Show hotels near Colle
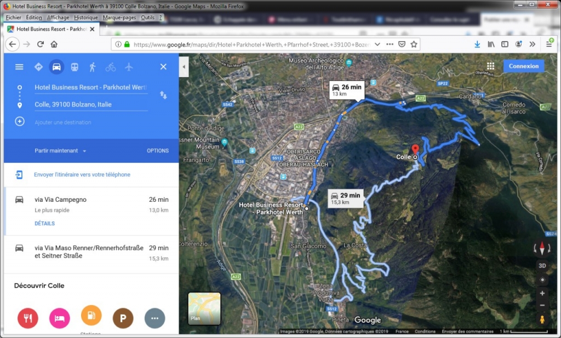Screen dimensions: 561x338 coord(59,318)
